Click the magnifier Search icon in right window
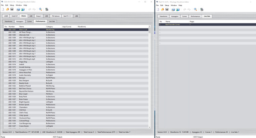This screenshot has width=256, height=138. click(x=195, y=9)
